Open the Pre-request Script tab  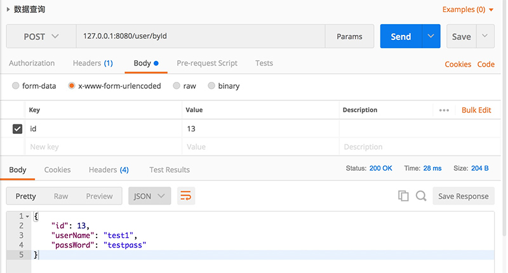click(x=207, y=63)
